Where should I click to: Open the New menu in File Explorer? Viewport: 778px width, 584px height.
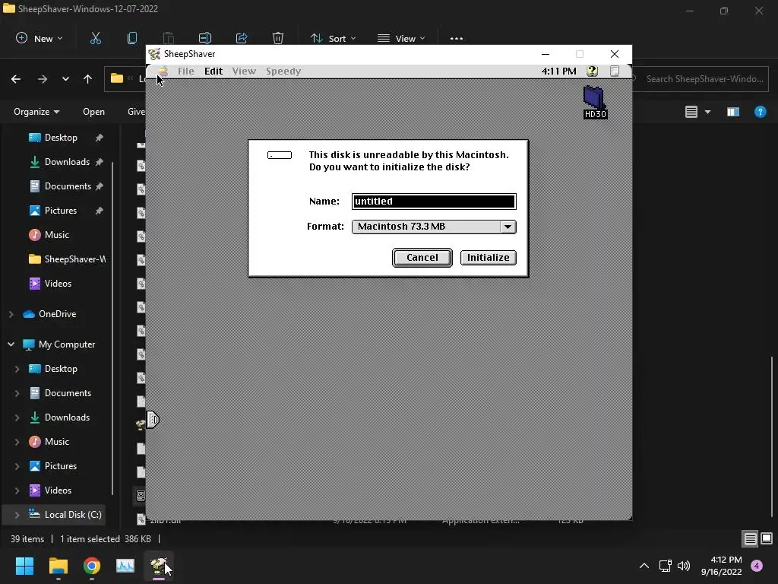pos(40,38)
